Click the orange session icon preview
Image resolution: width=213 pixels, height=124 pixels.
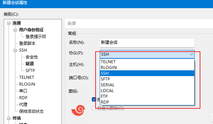(x=78, y=110)
